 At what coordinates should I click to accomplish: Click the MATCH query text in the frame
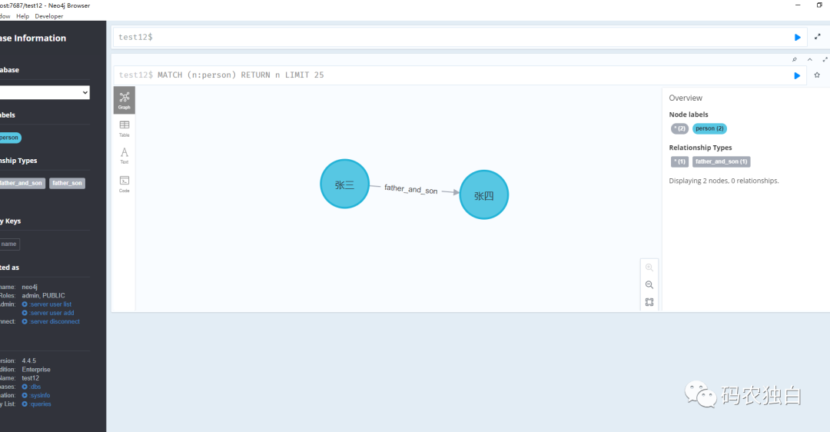point(241,75)
